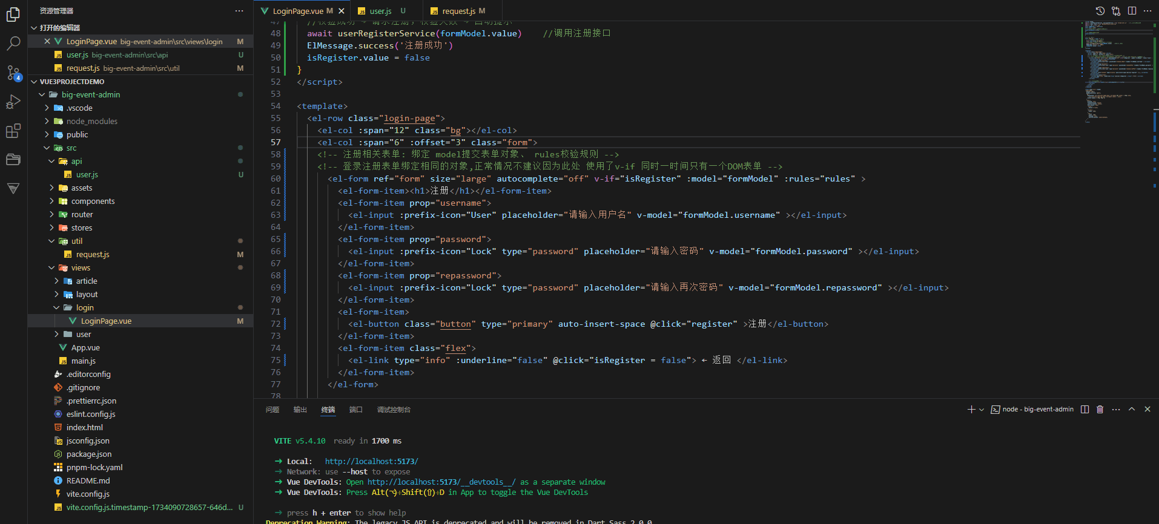Kill the terminal with the trash icon
1159x524 pixels.
click(1100, 410)
